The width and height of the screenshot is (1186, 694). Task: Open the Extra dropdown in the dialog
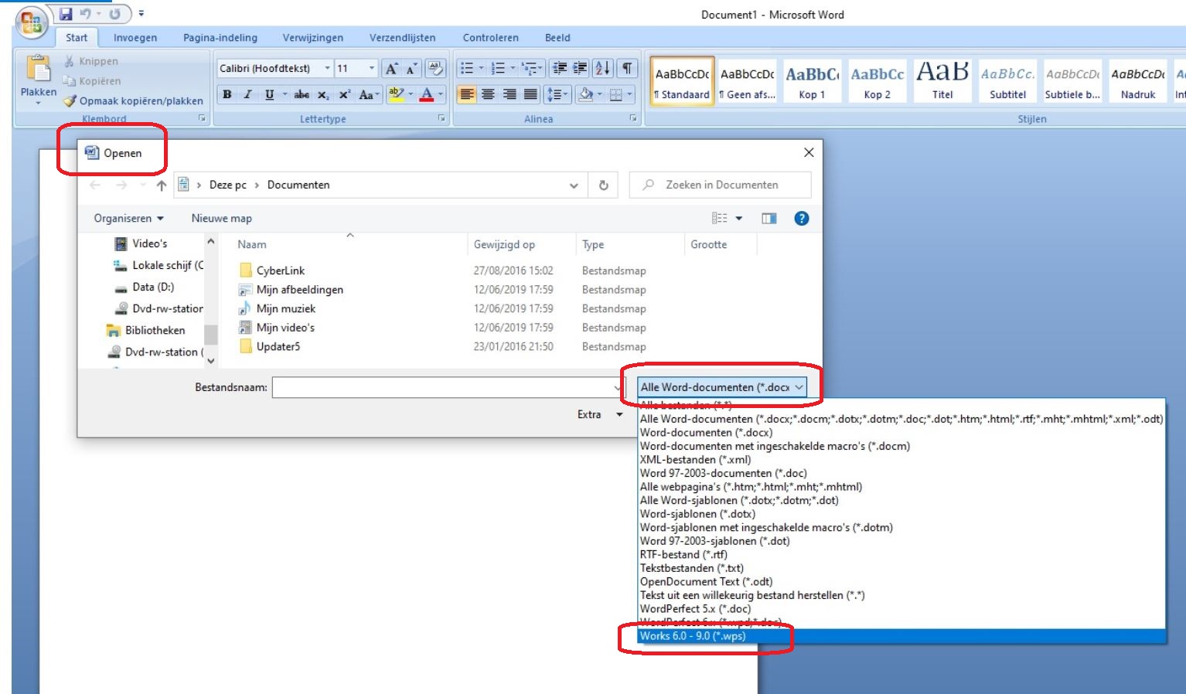(x=598, y=414)
